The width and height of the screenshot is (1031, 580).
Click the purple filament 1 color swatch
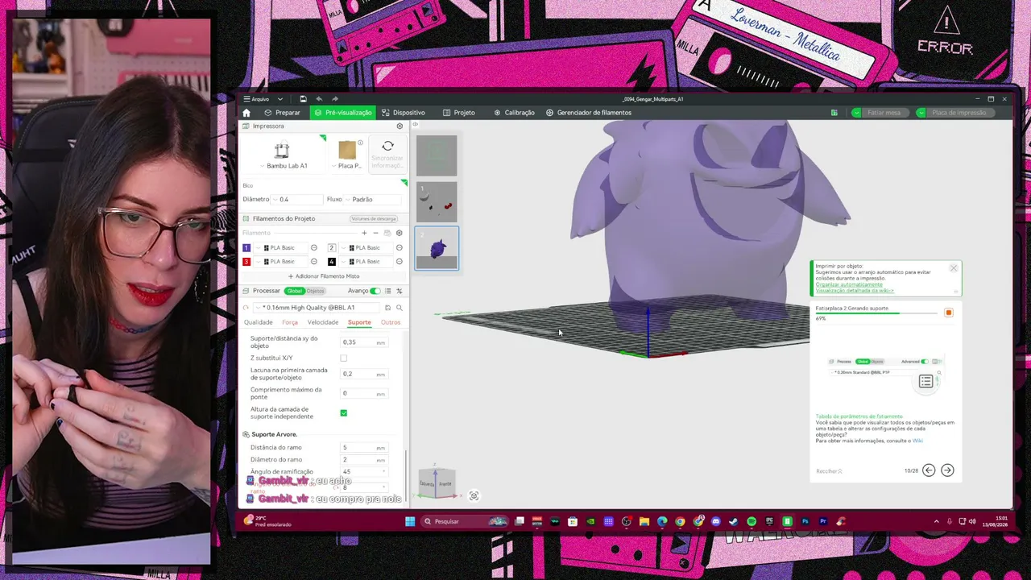[246, 248]
